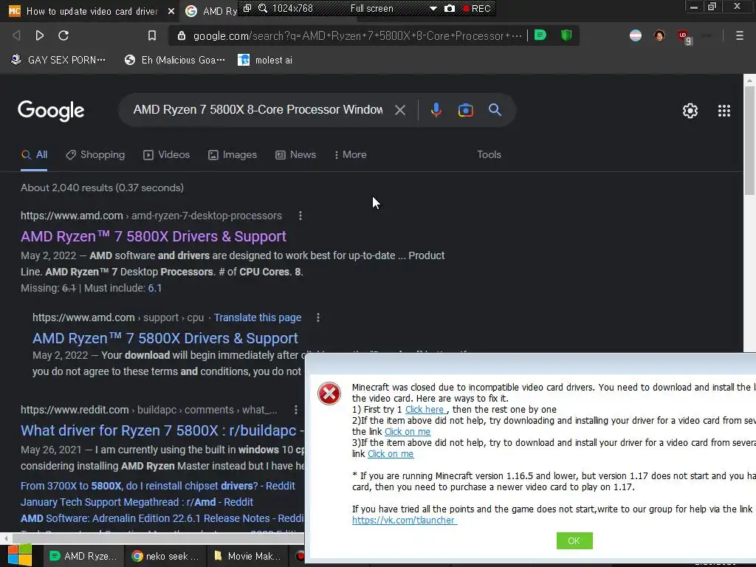Switch to Images results

pos(233,155)
